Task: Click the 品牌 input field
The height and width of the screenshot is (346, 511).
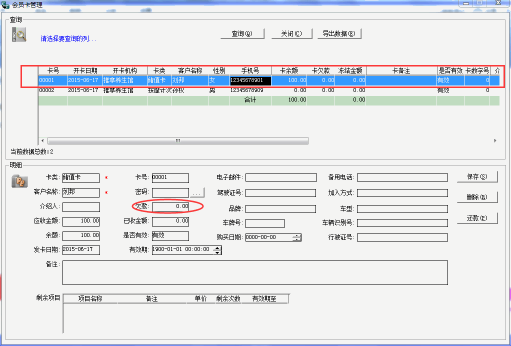Action: point(280,209)
